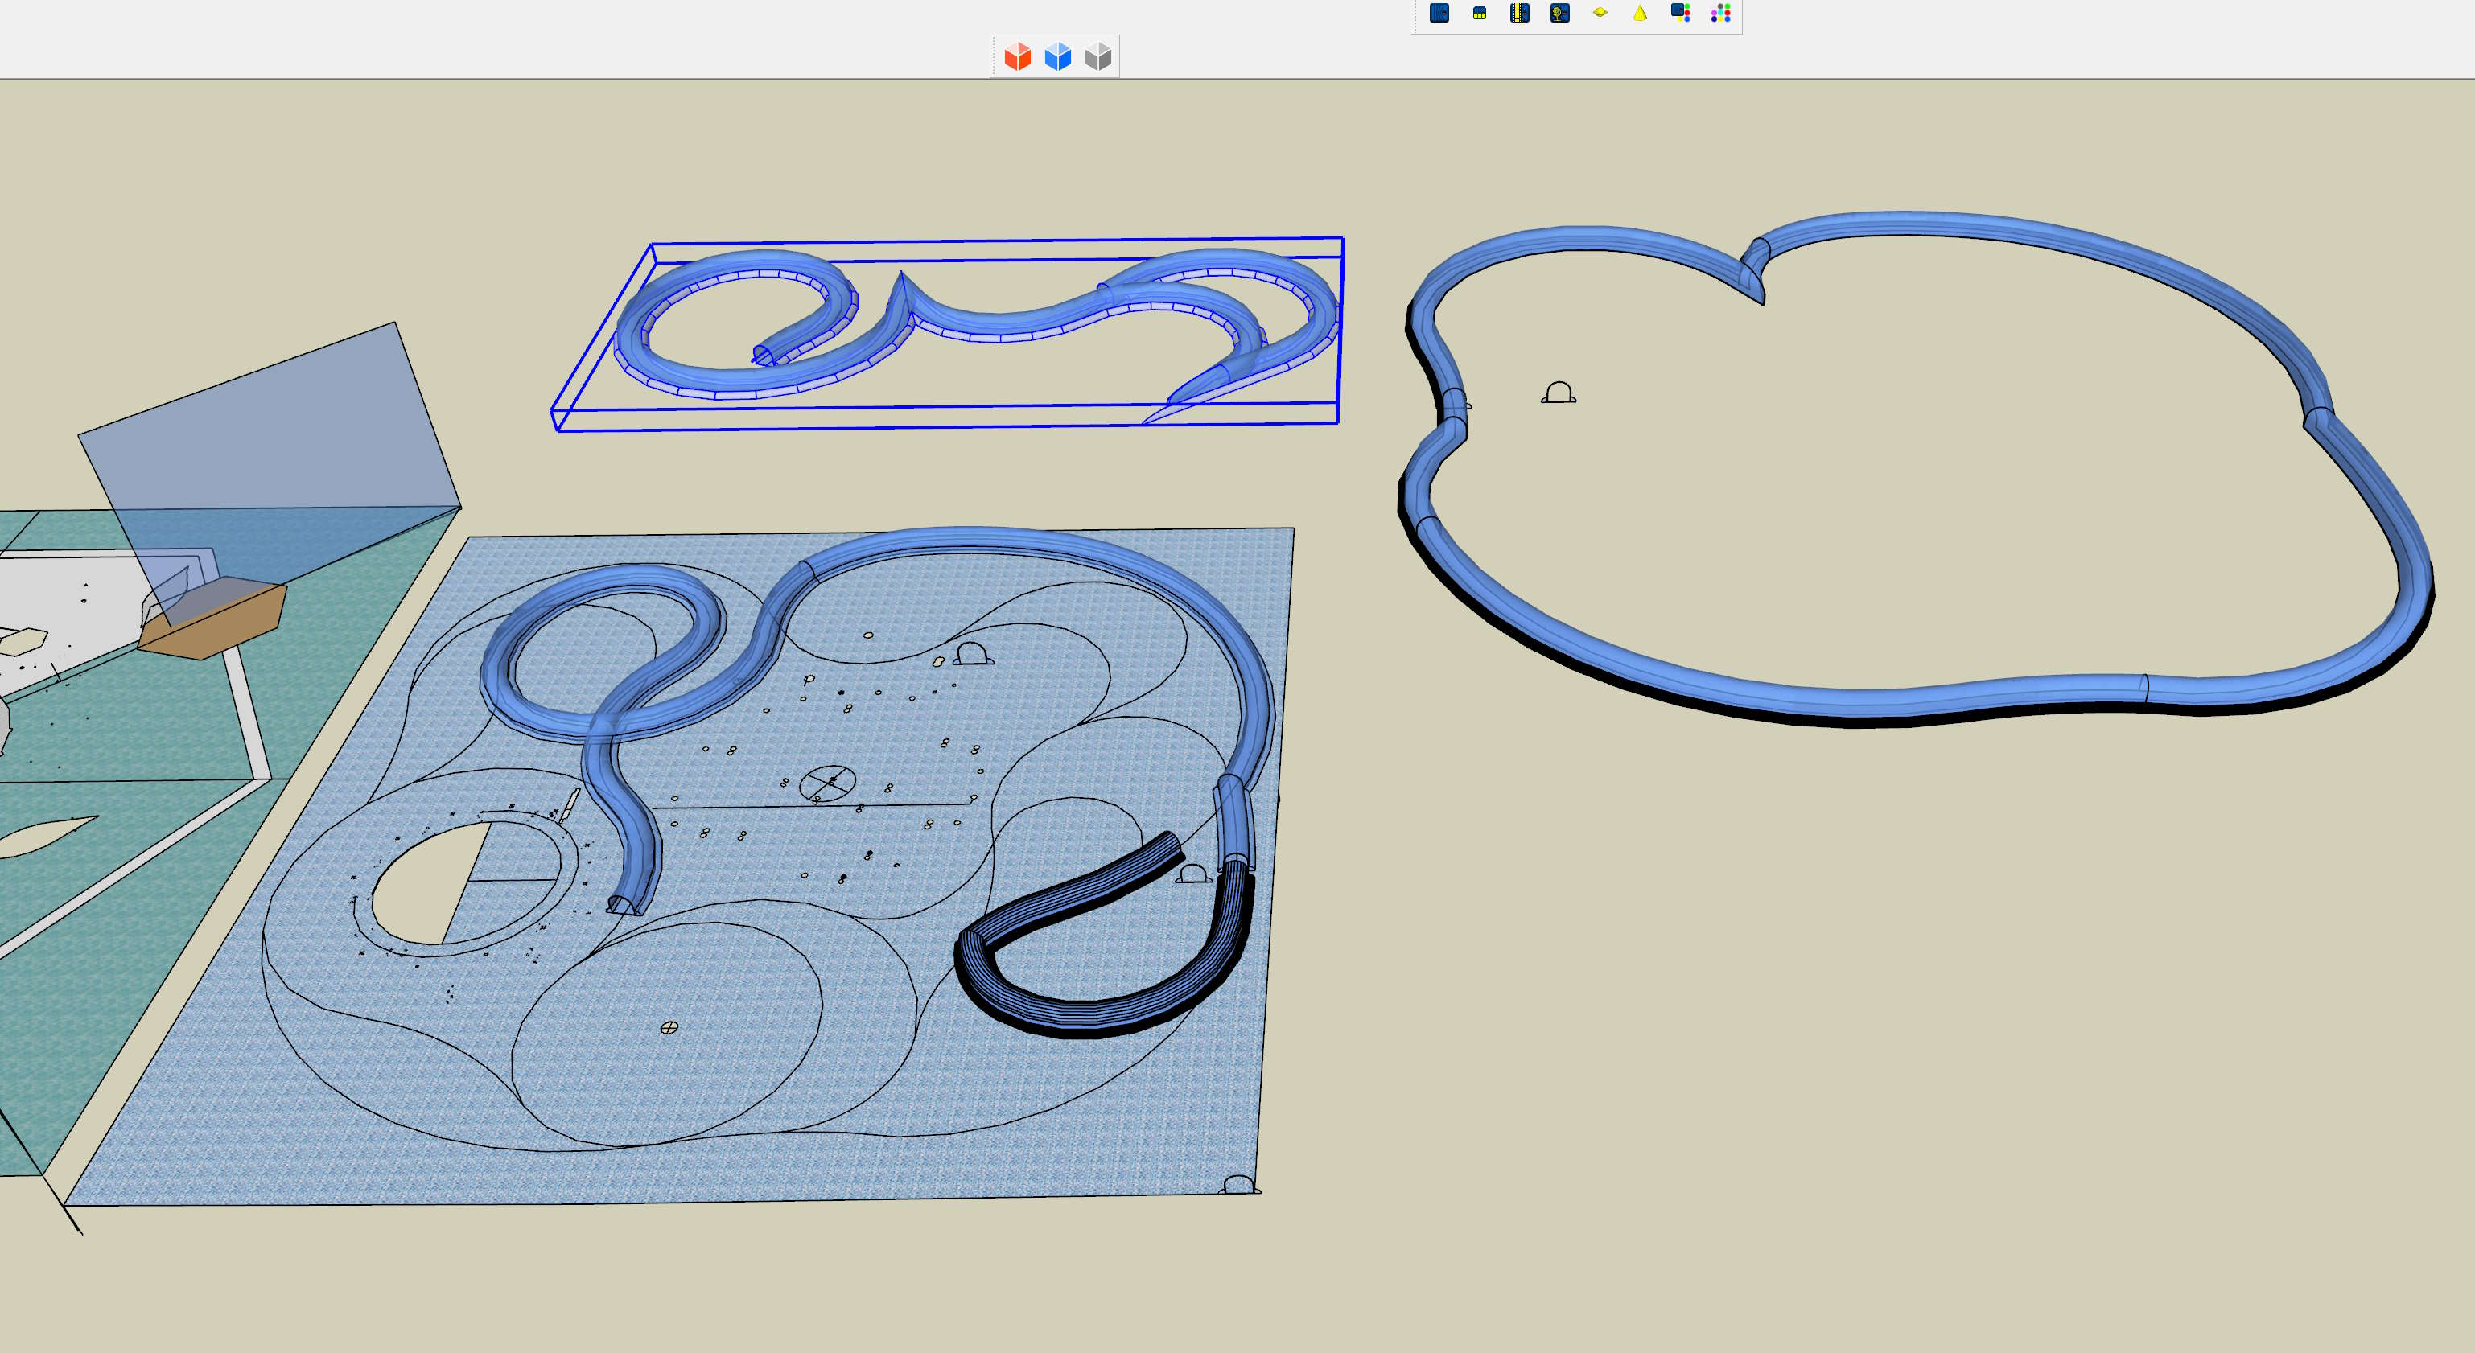Click the dotted grip handle of cube toolbar
The width and height of the screenshot is (2475, 1353).
pyautogui.click(x=995, y=56)
